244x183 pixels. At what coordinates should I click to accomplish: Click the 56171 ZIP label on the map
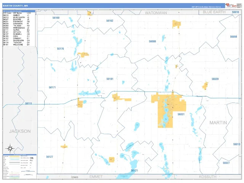(x=52, y=87)
